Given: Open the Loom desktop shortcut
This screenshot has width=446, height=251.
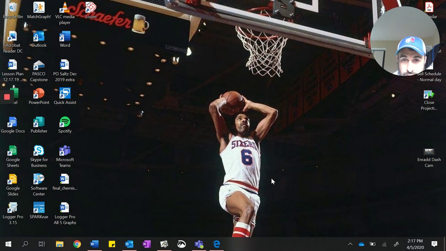Looking at the screenshot, I should click(91, 10).
